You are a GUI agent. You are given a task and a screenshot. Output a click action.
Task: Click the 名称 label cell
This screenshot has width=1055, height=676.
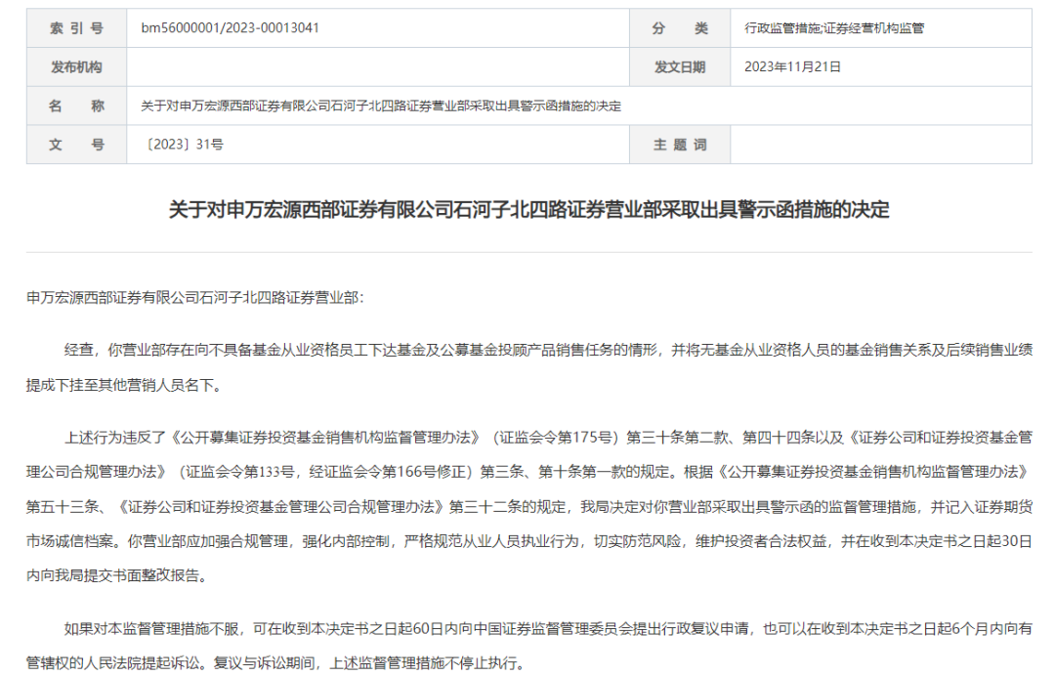click(x=77, y=106)
